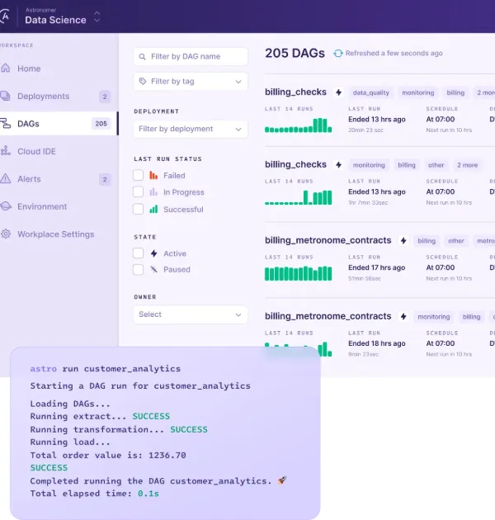Click run history chart of second billing_checks
495x520 pixels.
pos(298,197)
